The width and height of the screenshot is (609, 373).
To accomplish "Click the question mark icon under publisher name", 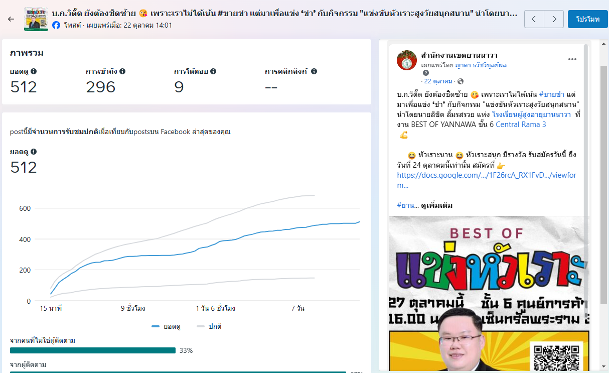I will point(426,73).
